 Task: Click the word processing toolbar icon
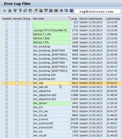(x=36, y=11)
